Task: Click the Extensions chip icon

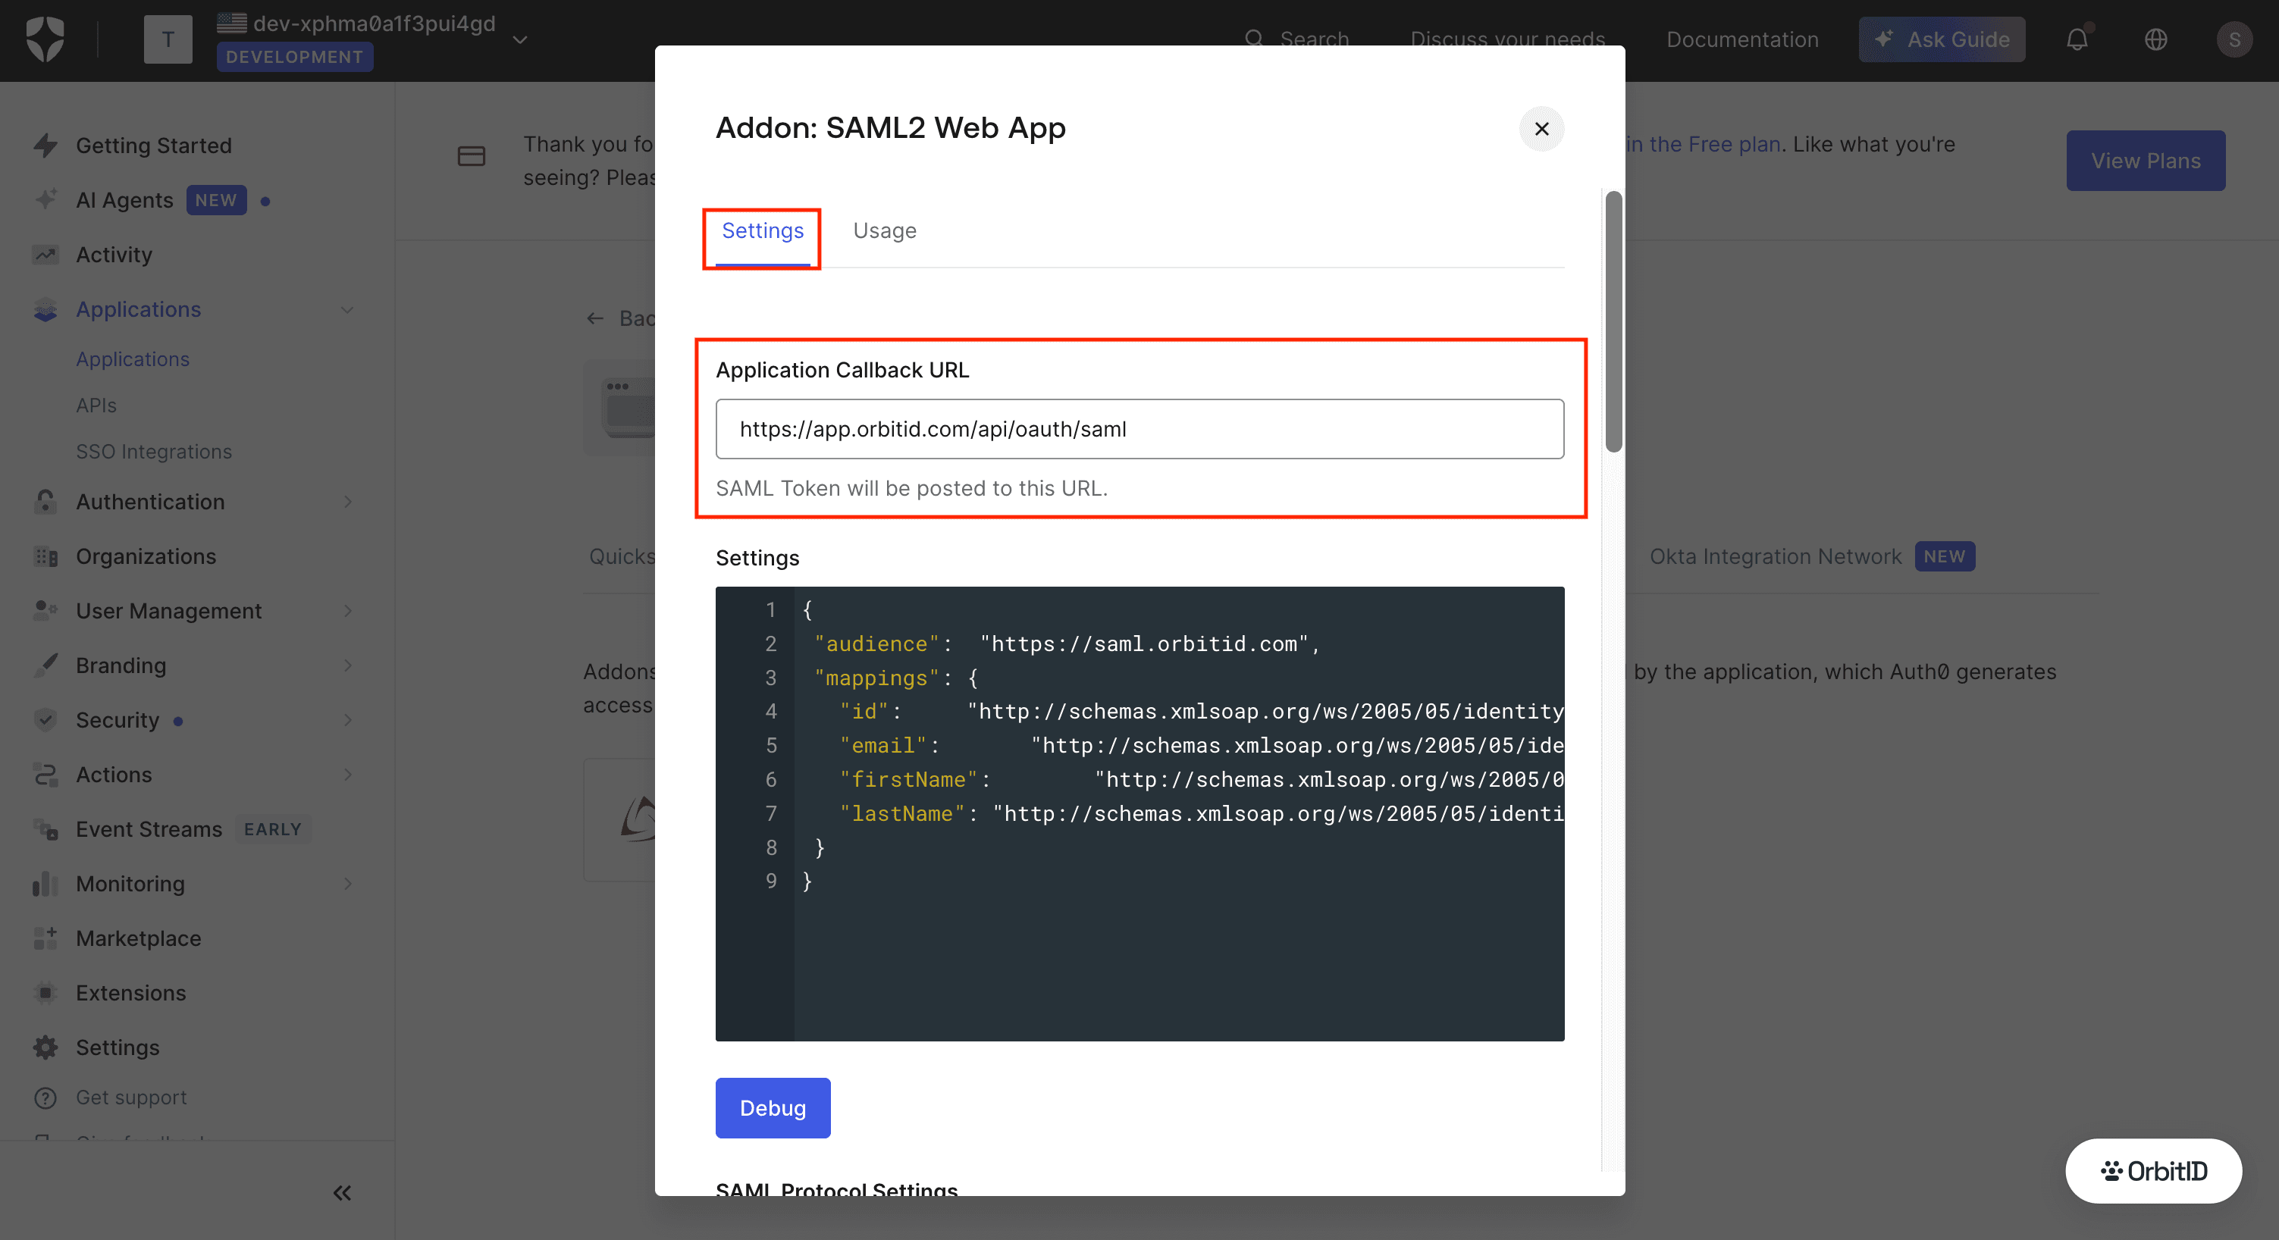Action: pos(45,992)
